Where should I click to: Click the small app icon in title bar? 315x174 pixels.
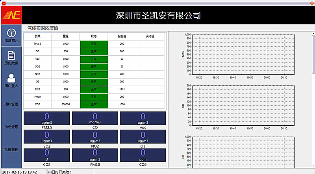(3, 3)
